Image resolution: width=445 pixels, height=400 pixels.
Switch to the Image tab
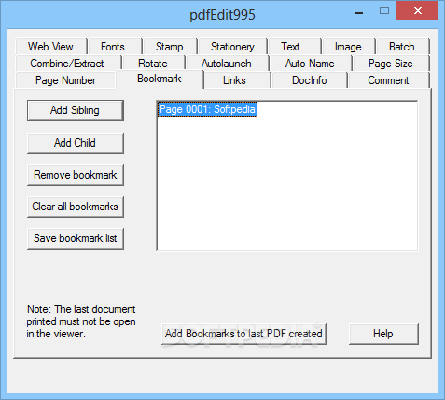point(348,47)
